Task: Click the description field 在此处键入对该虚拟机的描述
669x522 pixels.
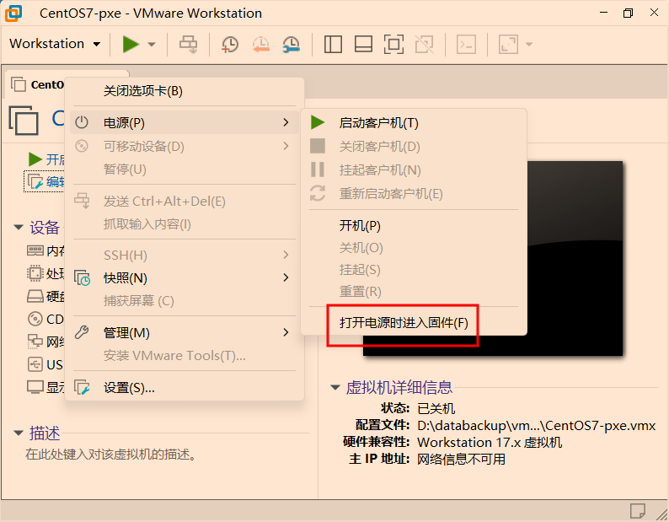Action: [111, 454]
